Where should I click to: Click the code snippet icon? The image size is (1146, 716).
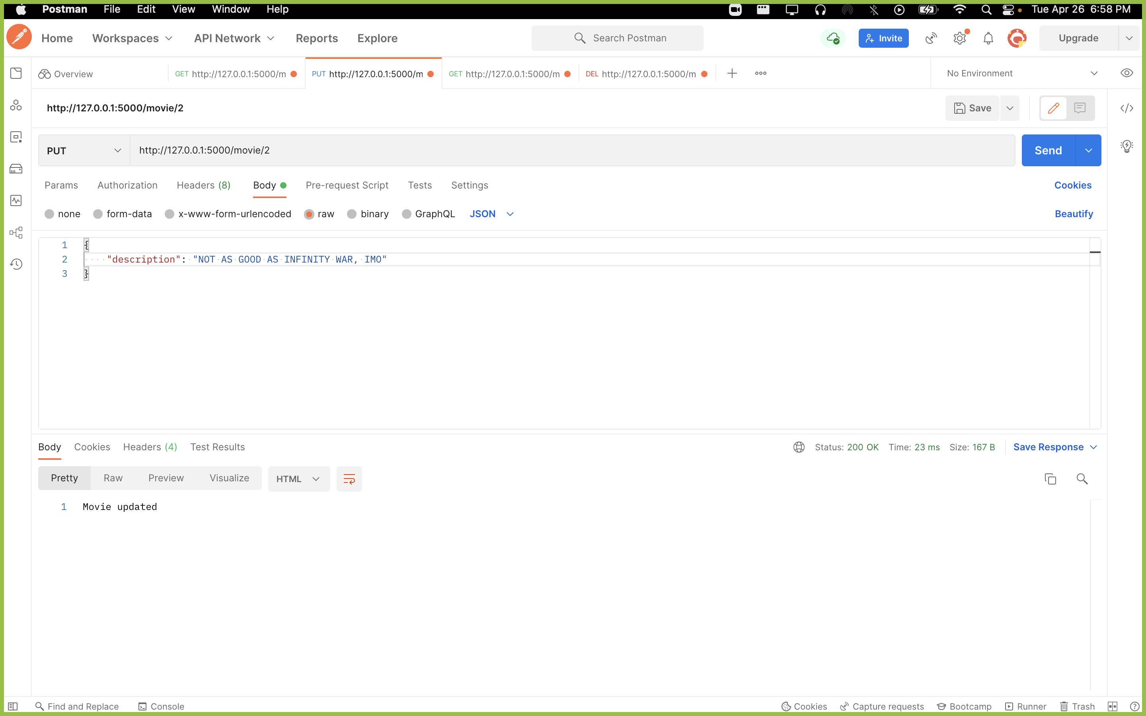point(1127,109)
